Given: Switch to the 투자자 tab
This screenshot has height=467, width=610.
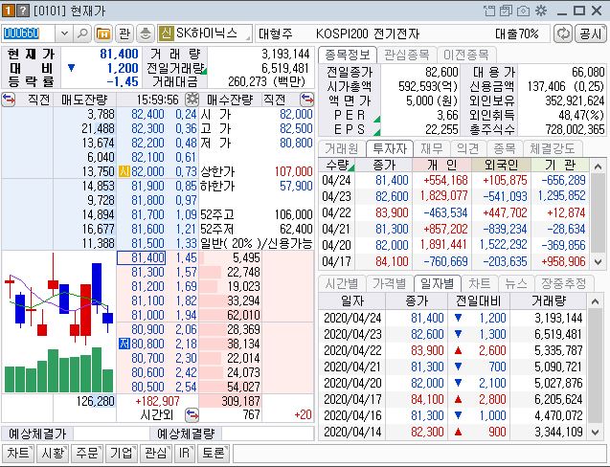Looking at the screenshot, I should pos(390,148).
